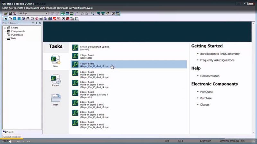Screen dimensions: 257x144
Task: Choose 8 Layer Board Planes 3 and 6
Action: pos(129,115)
